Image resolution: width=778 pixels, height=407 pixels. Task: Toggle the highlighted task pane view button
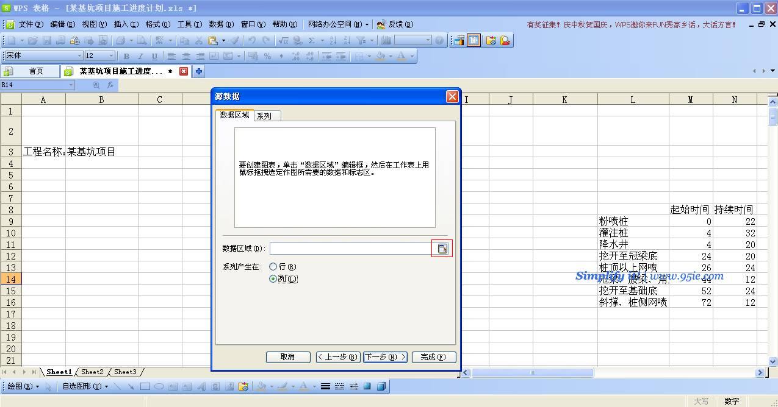(x=474, y=40)
